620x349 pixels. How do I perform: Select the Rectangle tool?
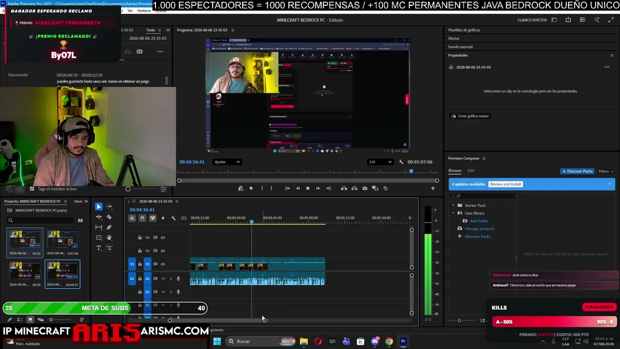[99, 238]
